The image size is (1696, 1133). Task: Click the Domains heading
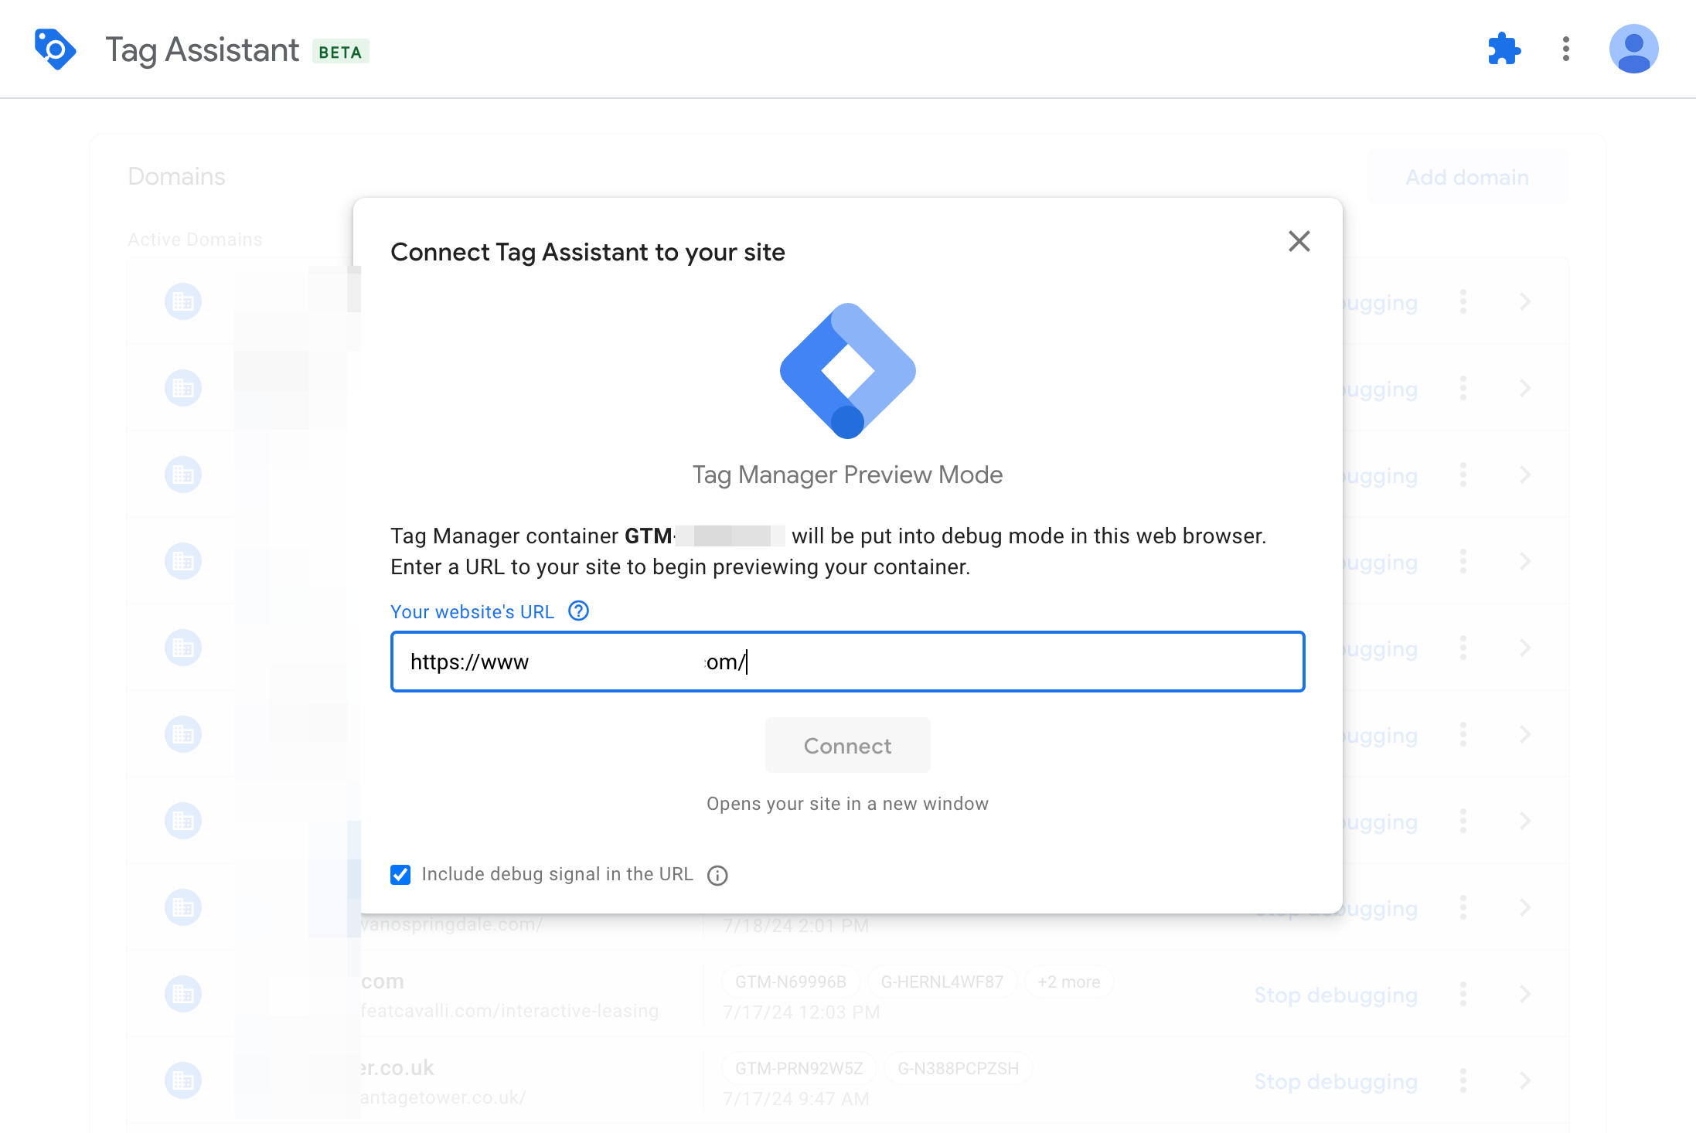(x=176, y=176)
